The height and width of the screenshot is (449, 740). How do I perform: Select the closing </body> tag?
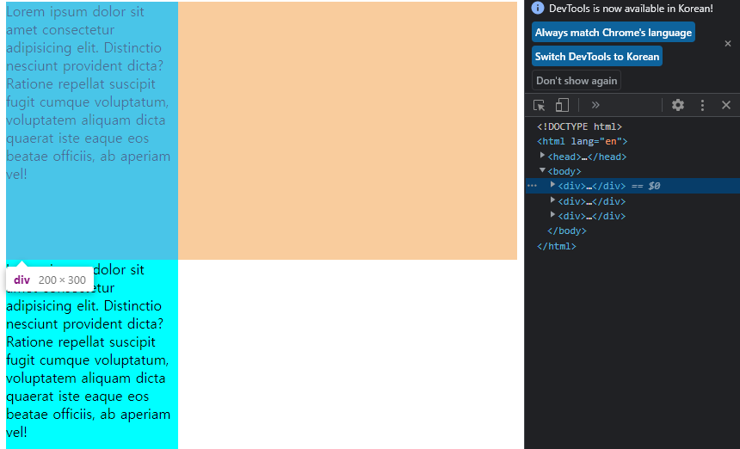coord(567,231)
